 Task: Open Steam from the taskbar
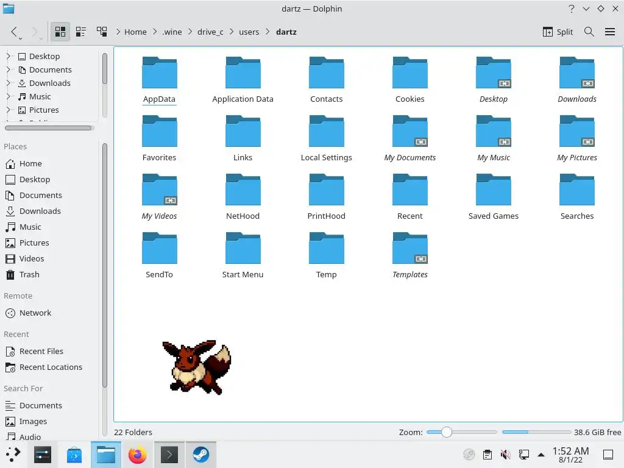[201, 455]
